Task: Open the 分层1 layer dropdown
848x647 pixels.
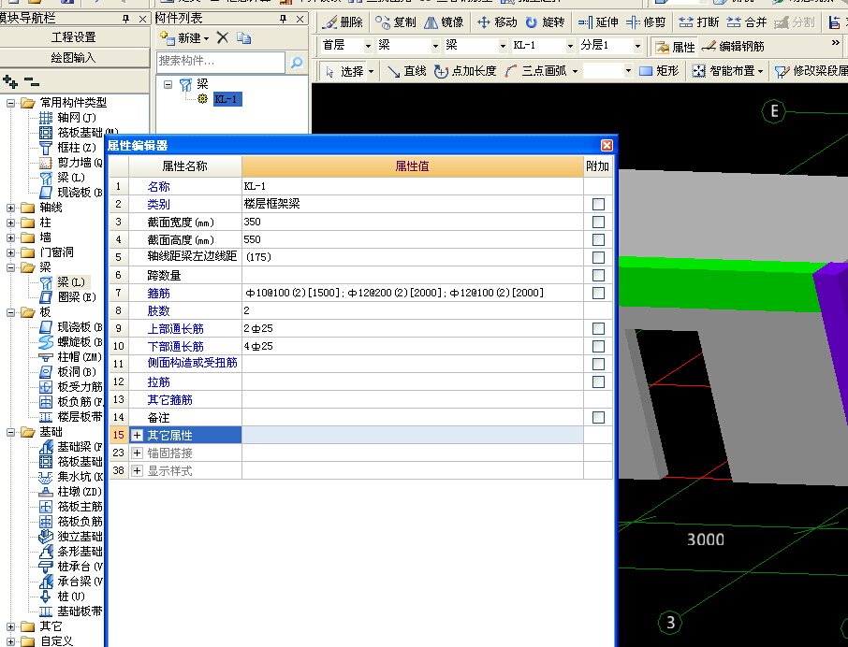Action: [637, 47]
